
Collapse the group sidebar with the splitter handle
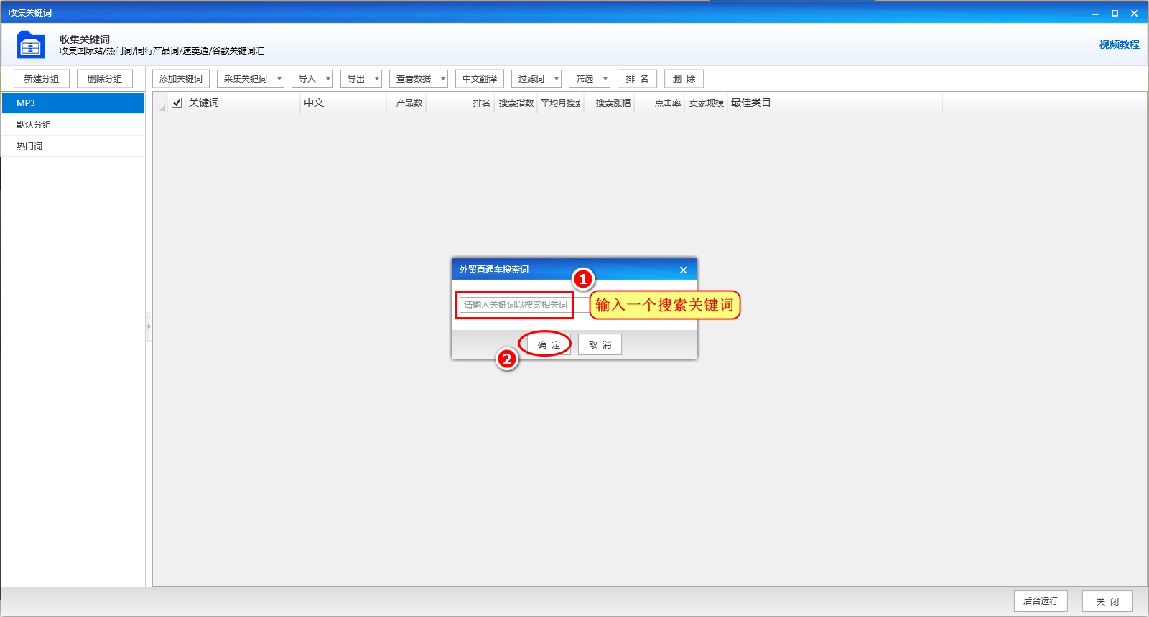149,326
